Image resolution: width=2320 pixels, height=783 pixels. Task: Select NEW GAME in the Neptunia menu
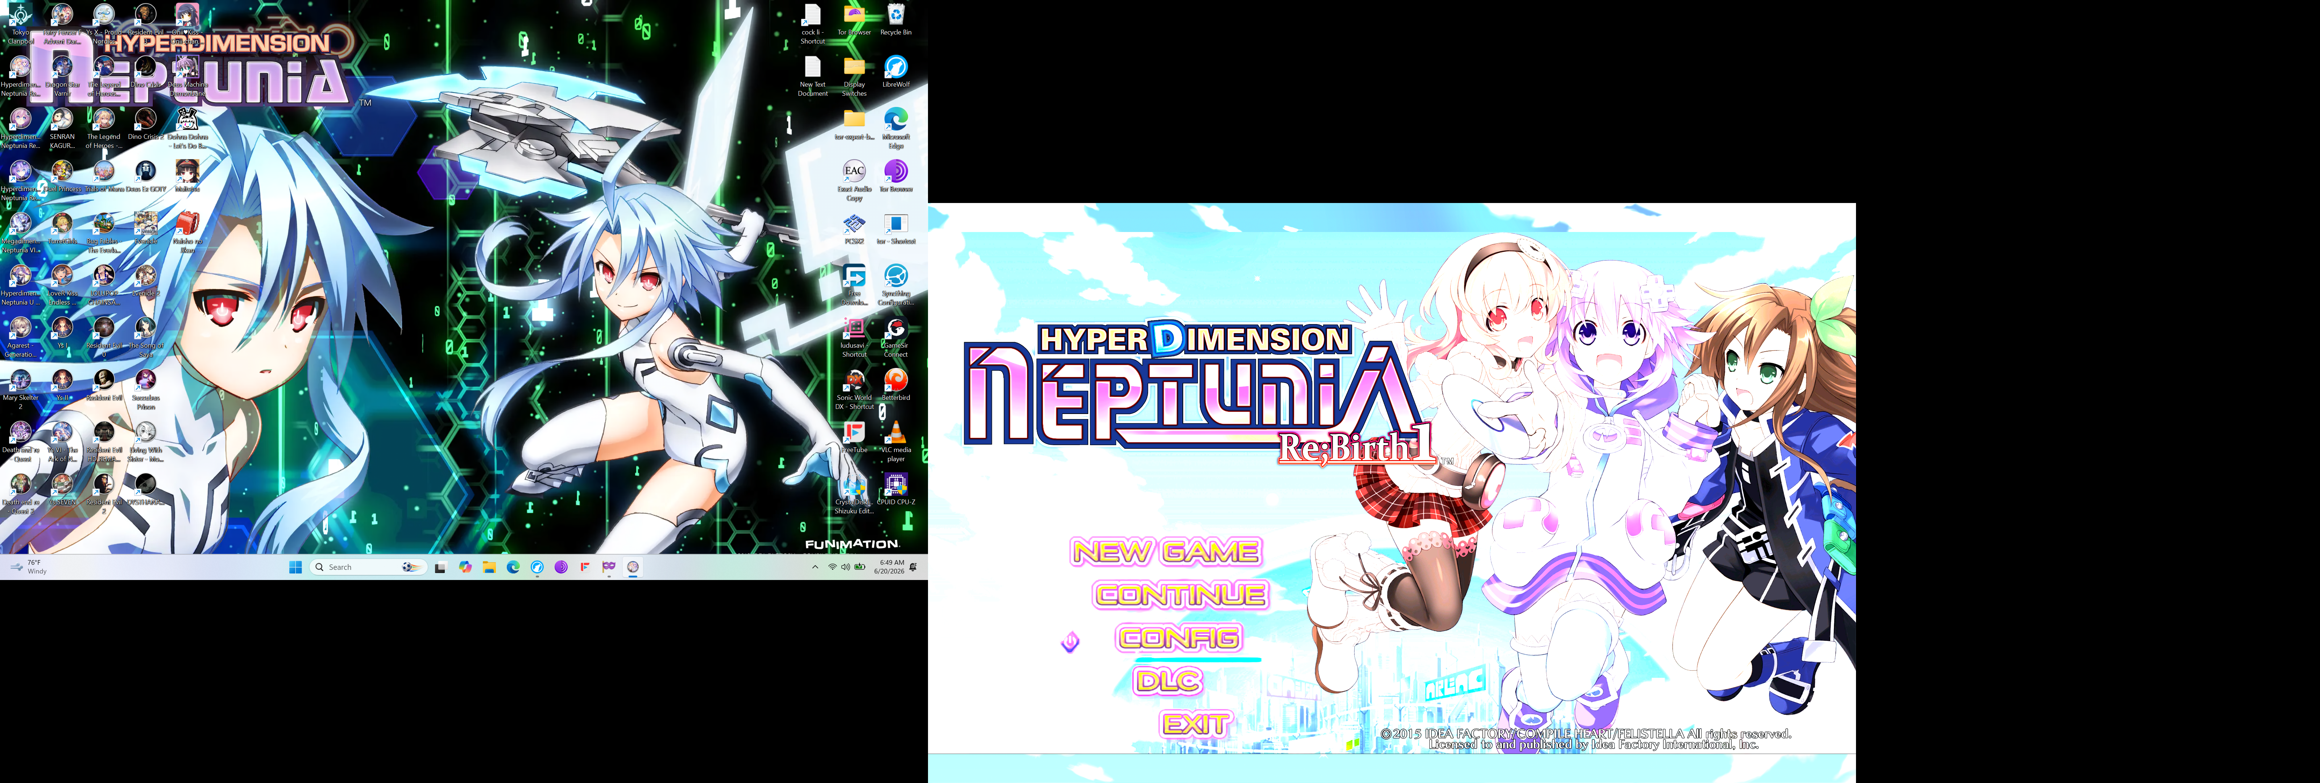pos(1165,551)
